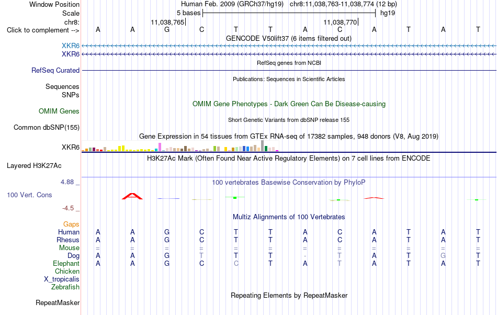
Task: Click the 'hg19' label after the scale bar
Action: point(388,13)
